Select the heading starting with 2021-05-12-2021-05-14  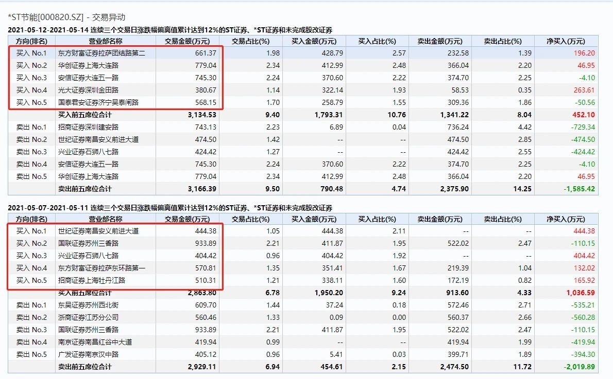170,30
